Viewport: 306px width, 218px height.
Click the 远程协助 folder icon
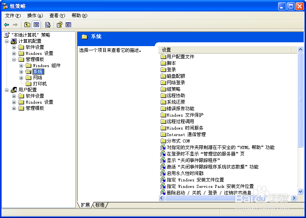[163, 96]
